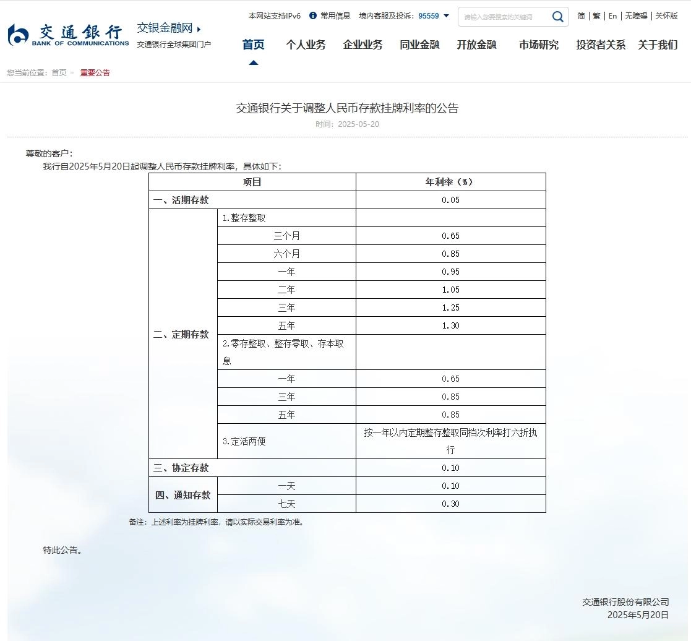691x641 pixels.
Task: Open the 同业金融 menu
Action: (419, 45)
